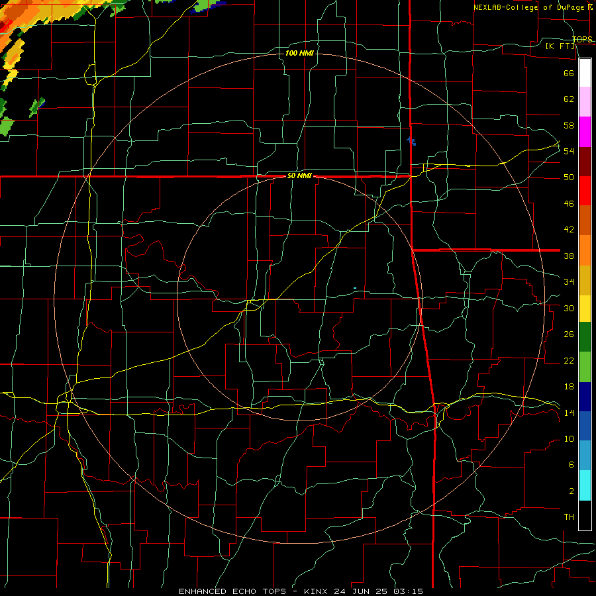The height and width of the screenshot is (596, 596).
Task: Pick the light green legend swatch
Action: (x=585, y=367)
